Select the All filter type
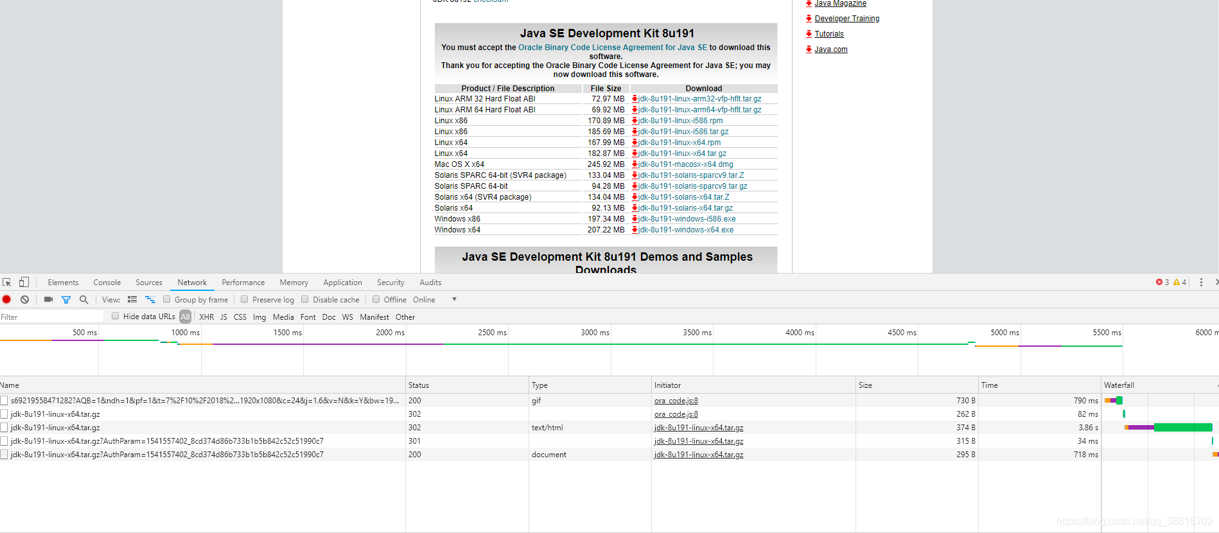The image size is (1219, 533). point(185,317)
